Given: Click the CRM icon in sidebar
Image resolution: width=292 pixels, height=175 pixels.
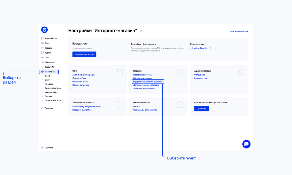Looking at the screenshot, I should (x=43, y=57).
